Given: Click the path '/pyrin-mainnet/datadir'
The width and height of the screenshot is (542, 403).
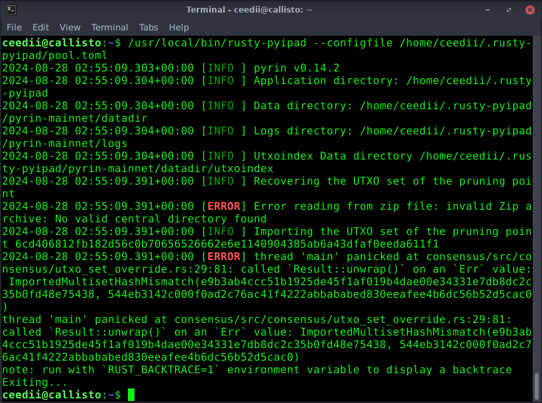Looking at the screenshot, I should [75, 118].
